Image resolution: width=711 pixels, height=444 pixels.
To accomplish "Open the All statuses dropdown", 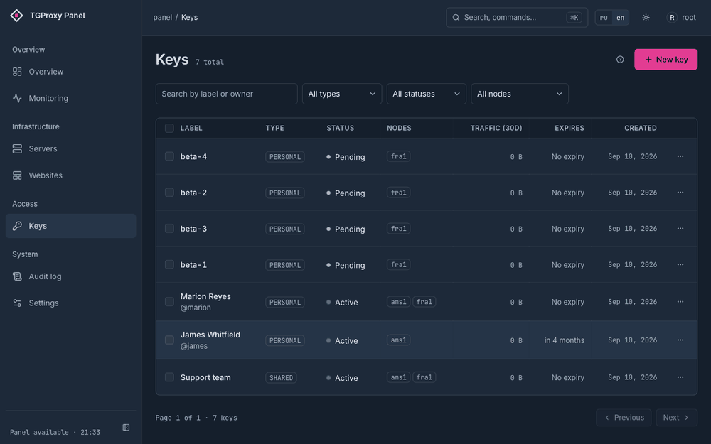I will [x=426, y=94].
